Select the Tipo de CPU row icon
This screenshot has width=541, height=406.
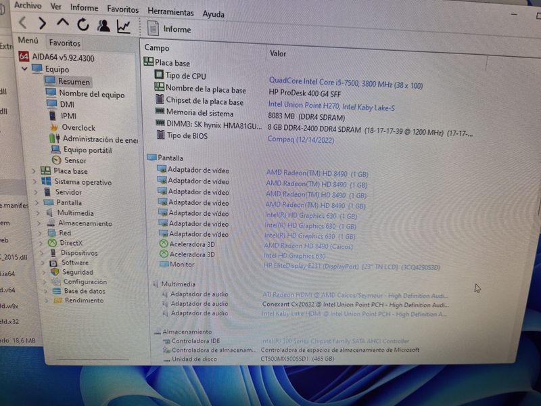pyautogui.click(x=159, y=74)
